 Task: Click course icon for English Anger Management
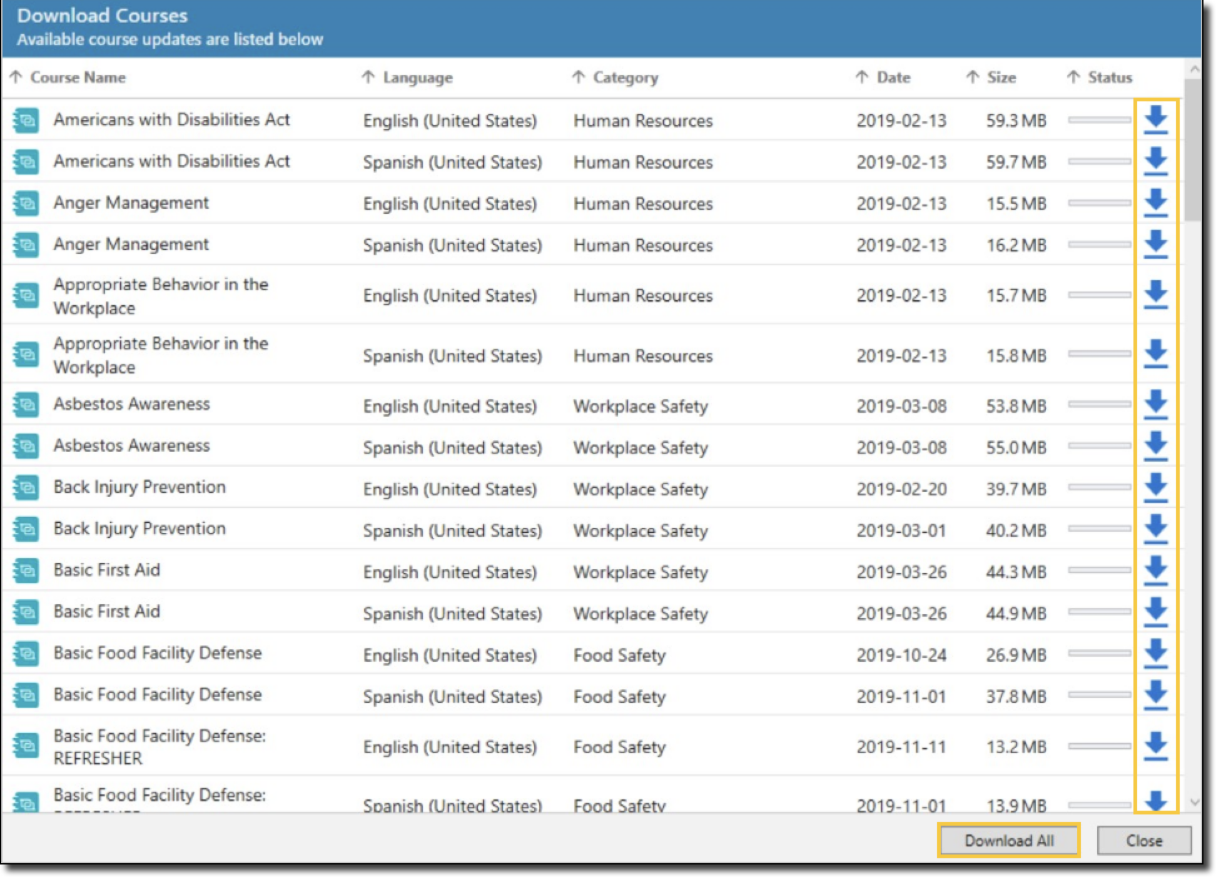pos(26,203)
